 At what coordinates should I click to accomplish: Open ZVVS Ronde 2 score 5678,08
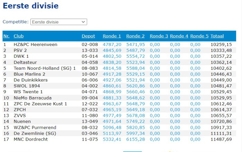click(136, 115)
